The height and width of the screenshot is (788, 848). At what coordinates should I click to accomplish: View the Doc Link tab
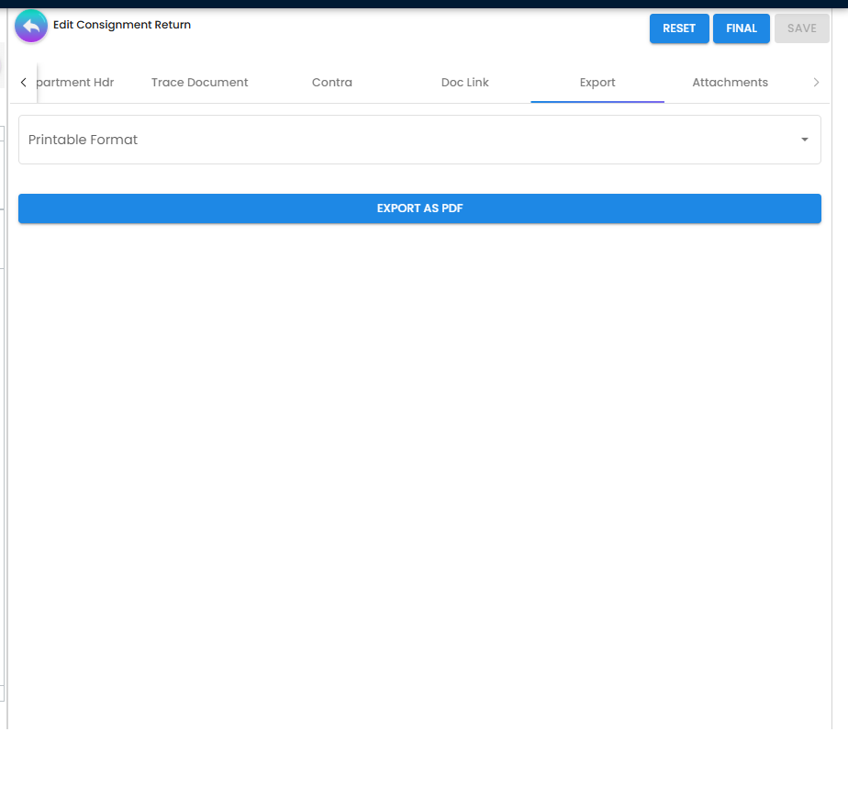[x=464, y=82]
